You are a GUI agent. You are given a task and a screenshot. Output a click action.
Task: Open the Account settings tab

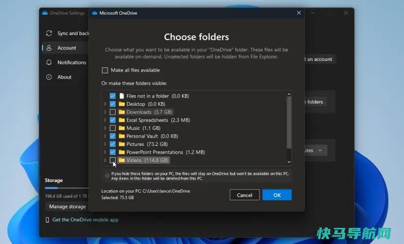tap(66, 48)
